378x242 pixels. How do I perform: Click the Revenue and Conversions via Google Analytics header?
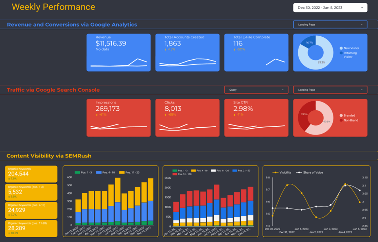pos(72,25)
